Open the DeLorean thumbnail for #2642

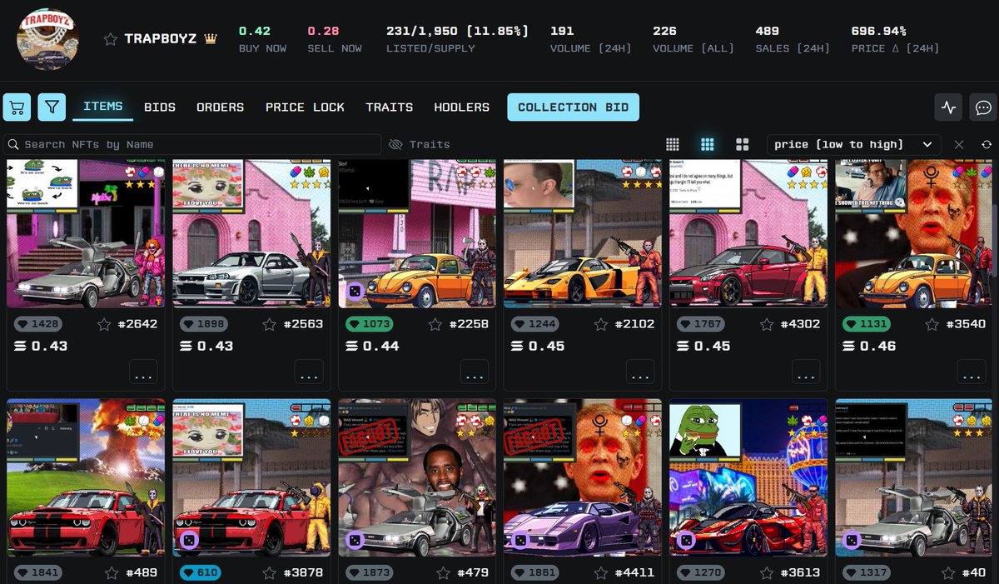coord(85,234)
